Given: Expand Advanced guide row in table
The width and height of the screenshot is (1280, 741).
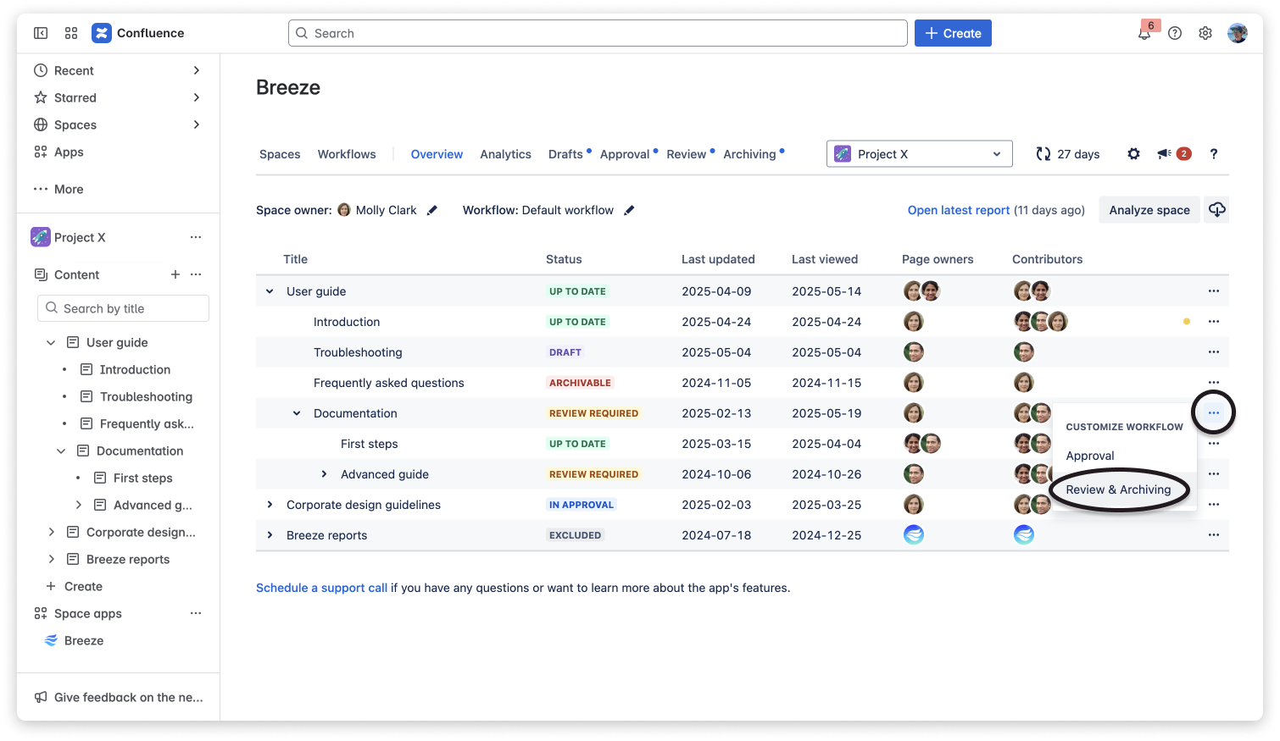Looking at the screenshot, I should click(324, 474).
